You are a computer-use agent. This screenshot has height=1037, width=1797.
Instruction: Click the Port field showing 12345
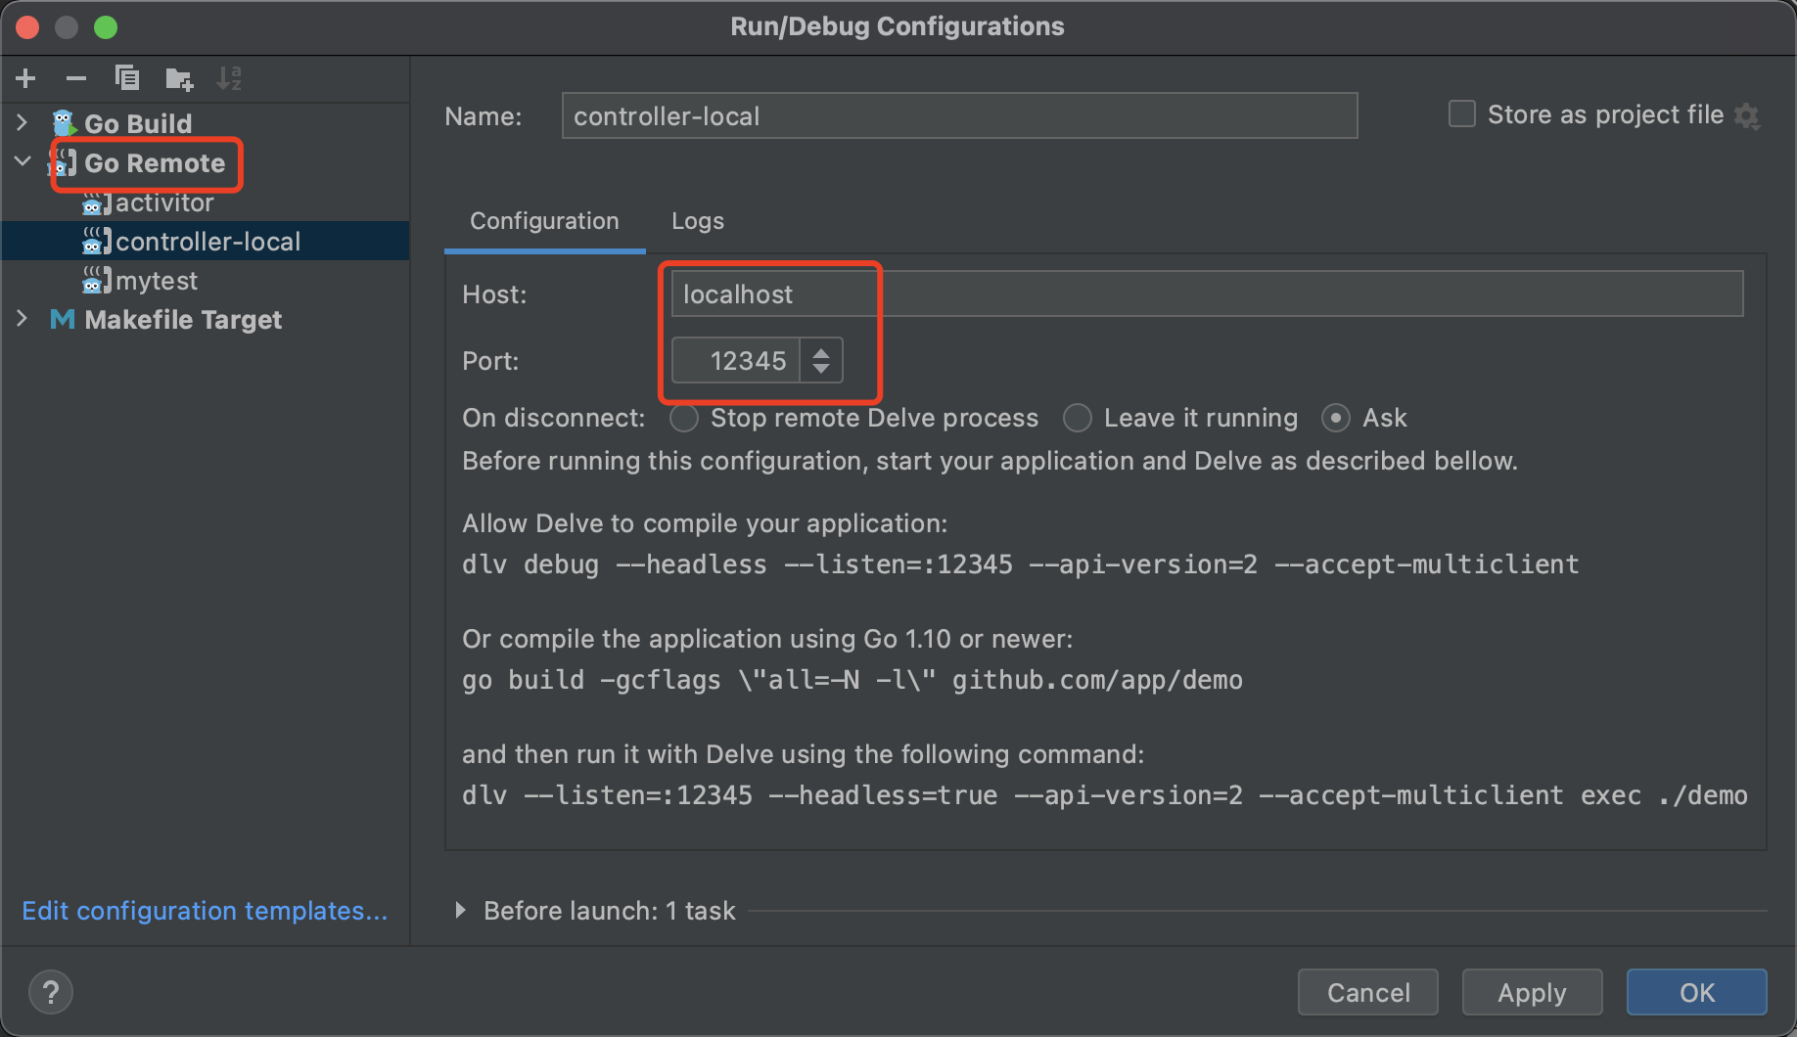pos(736,360)
